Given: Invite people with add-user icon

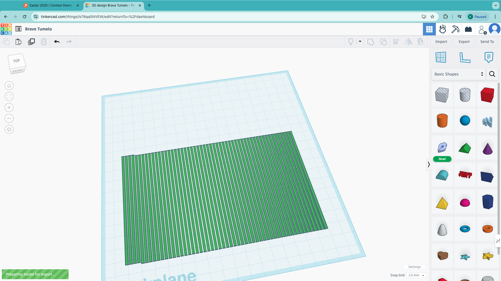Looking at the screenshot, I should tap(482, 30).
